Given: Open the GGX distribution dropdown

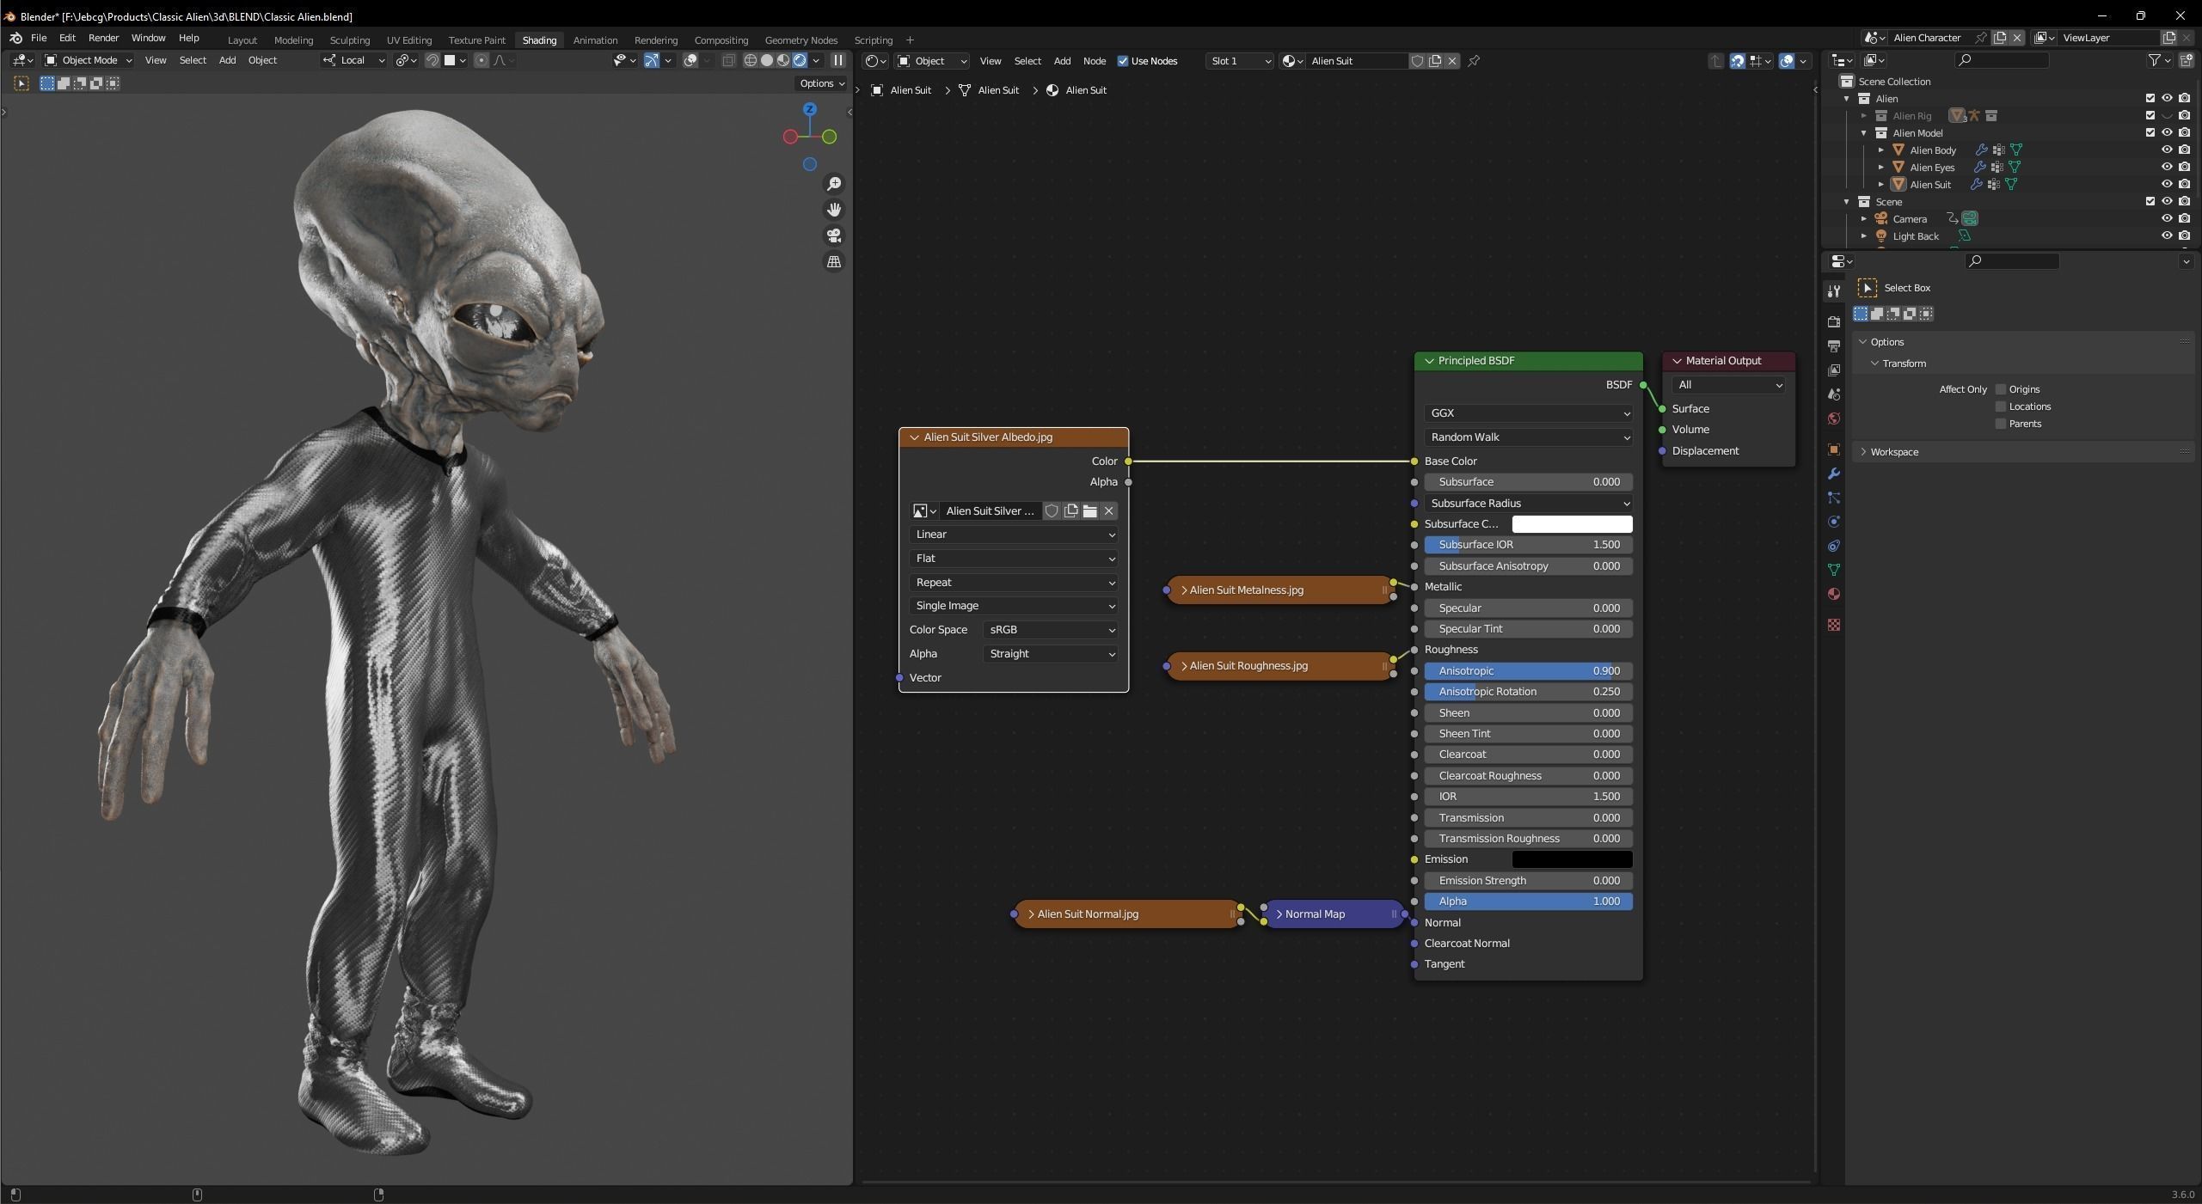Looking at the screenshot, I should [x=1528, y=413].
